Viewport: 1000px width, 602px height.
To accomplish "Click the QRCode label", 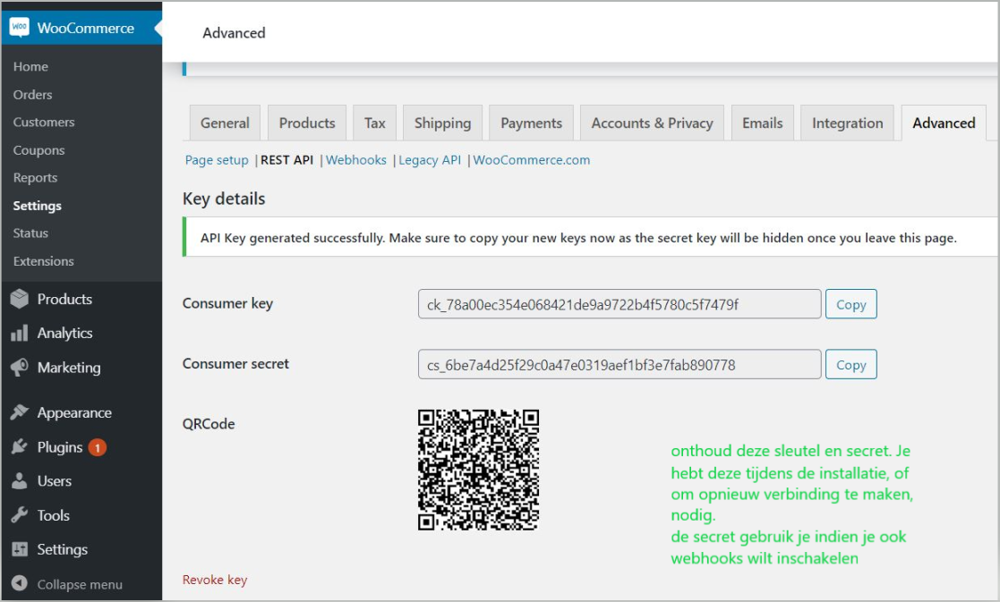I will (209, 424).
